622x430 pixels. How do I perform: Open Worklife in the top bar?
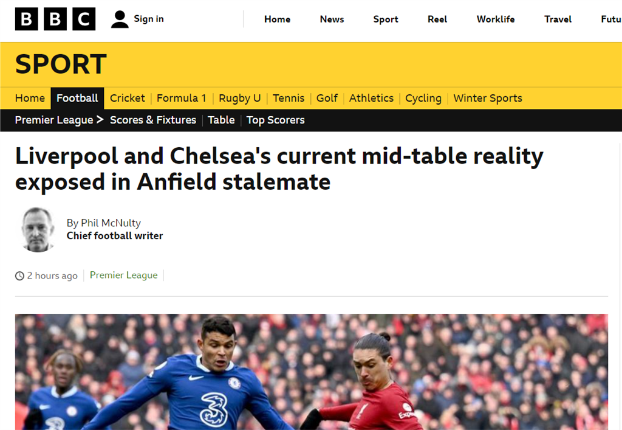[x=496, y=19]
